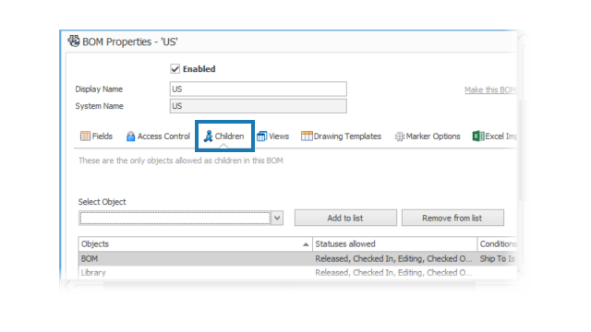Select the Library row in Objects list
The image size is (591, 332).
tap(297, 273)
